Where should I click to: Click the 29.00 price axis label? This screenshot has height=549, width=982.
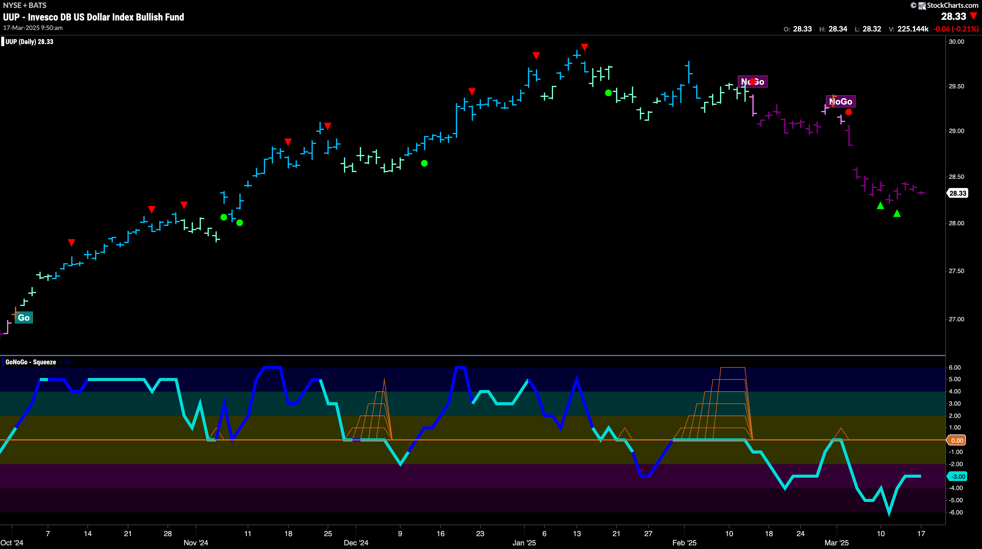[956, 131]
